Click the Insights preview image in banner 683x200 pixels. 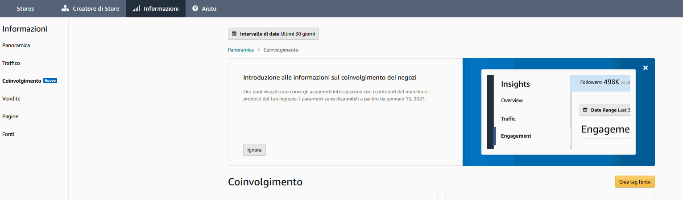558,112
